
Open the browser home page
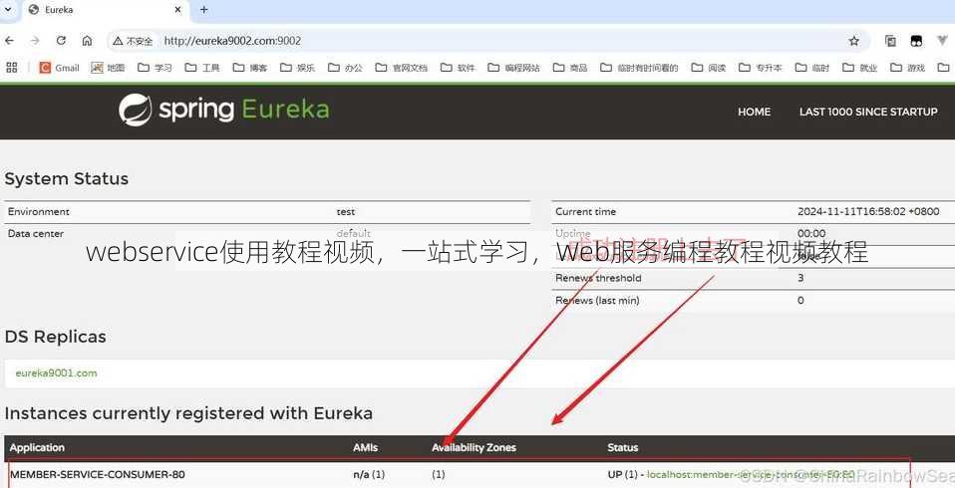(87, 41)
